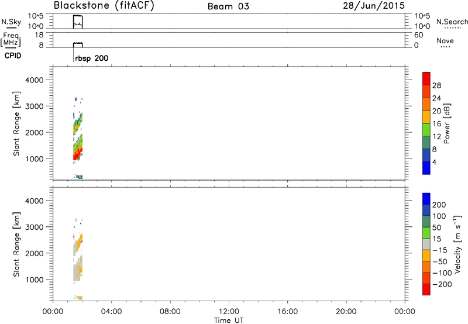Image resolution: width=468 pixels, height=324 pixels.
Task: Click the Slant Range [km] label of power panel
Action: [x=16, y=123]
